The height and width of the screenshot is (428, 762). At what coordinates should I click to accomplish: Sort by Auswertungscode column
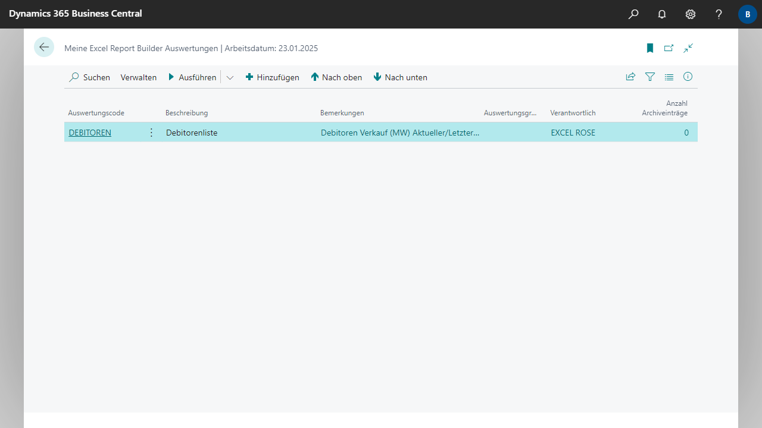click(x=96, y=113)
